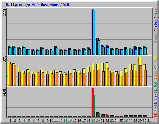Click the day 4 hits bar in top chart
This screenshot has width=159, height=124.
22,50
